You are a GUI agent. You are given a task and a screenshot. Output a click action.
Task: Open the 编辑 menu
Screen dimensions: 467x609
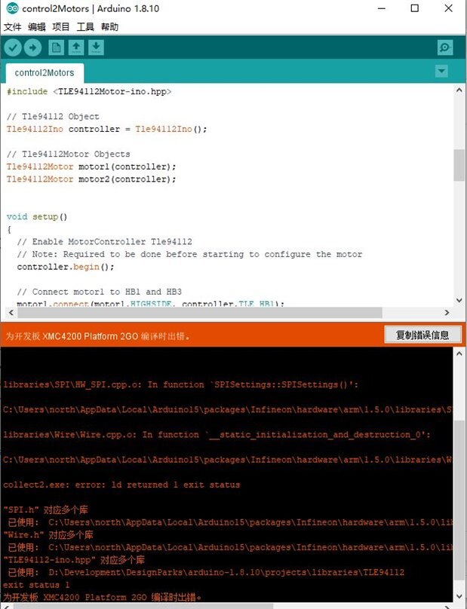[36, 27]
